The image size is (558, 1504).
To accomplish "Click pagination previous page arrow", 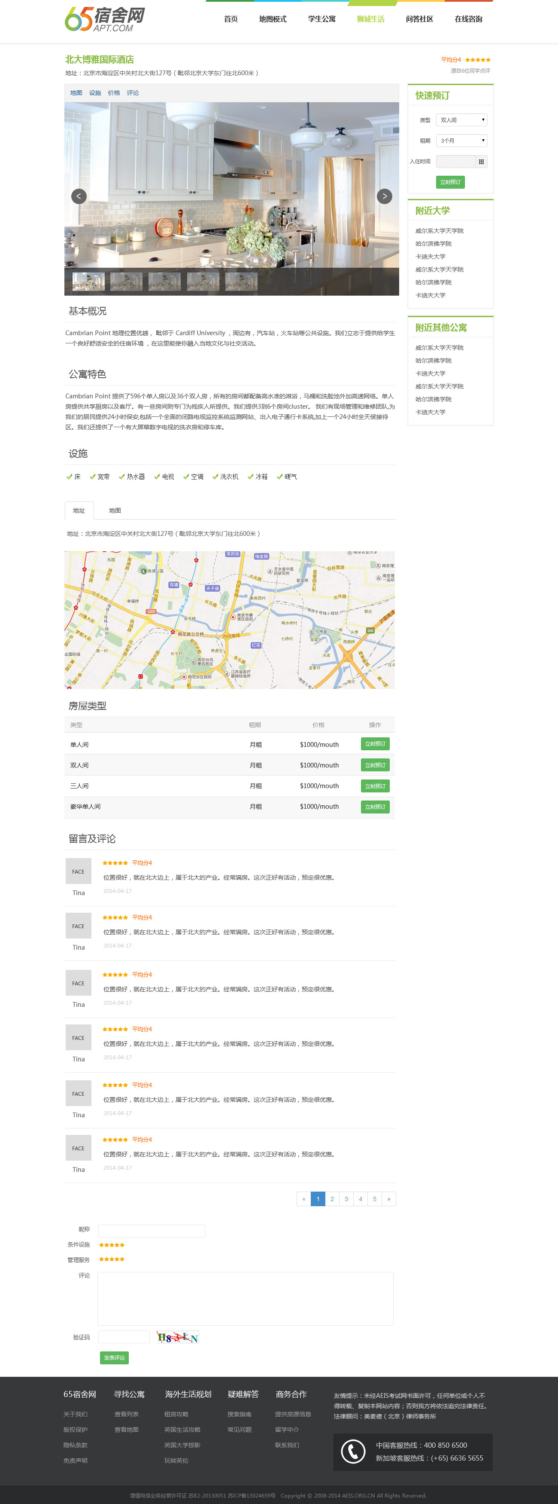I will (303, 1198).
